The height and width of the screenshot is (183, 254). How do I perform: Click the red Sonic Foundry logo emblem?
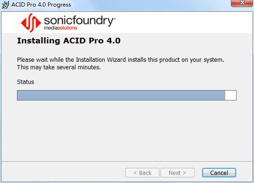coord(31,23)
